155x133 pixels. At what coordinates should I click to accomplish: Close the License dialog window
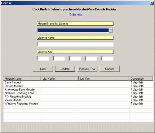[152, 3]
